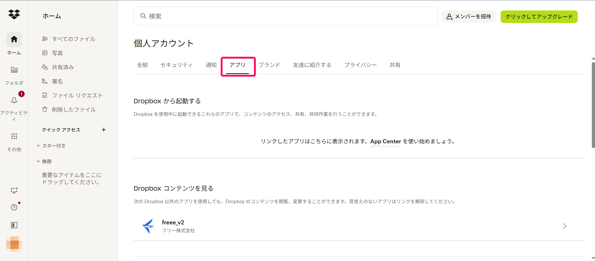Click the クイック アクセス label

[x=61, y=130]
